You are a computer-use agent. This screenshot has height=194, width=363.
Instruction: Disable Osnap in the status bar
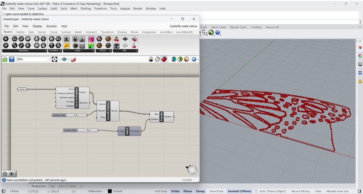coord(201,191)
